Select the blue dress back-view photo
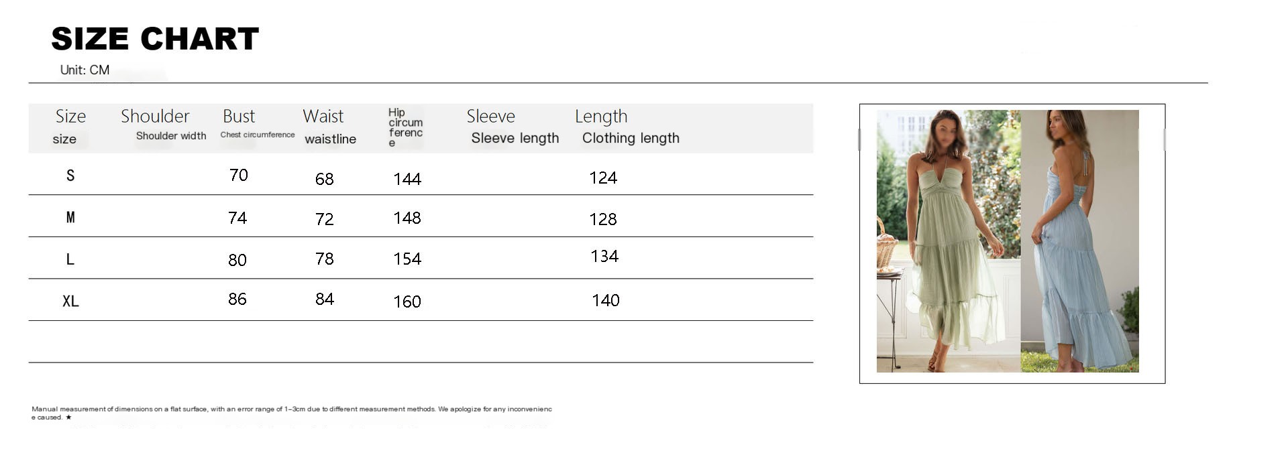This screenshot has height=467, width=1288. (1079, 241)
